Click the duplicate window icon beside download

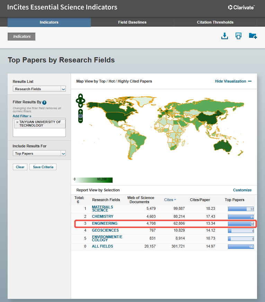pos(238,36)
